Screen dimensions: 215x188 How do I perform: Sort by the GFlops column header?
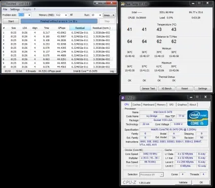click(62, 28)
